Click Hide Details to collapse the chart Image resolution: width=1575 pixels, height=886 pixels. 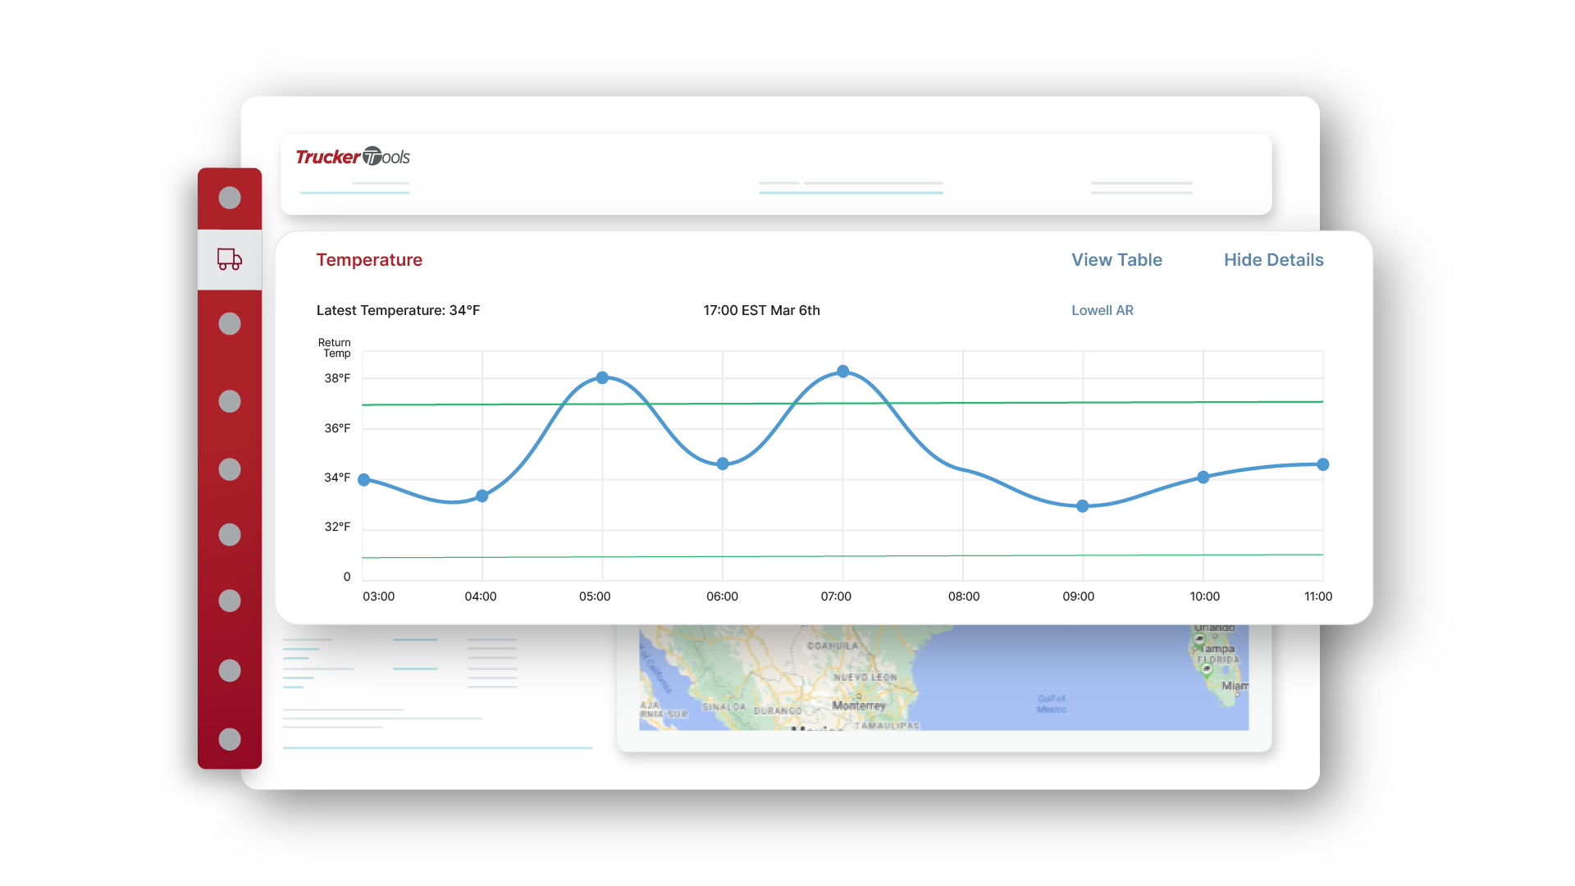(1273, 260)
